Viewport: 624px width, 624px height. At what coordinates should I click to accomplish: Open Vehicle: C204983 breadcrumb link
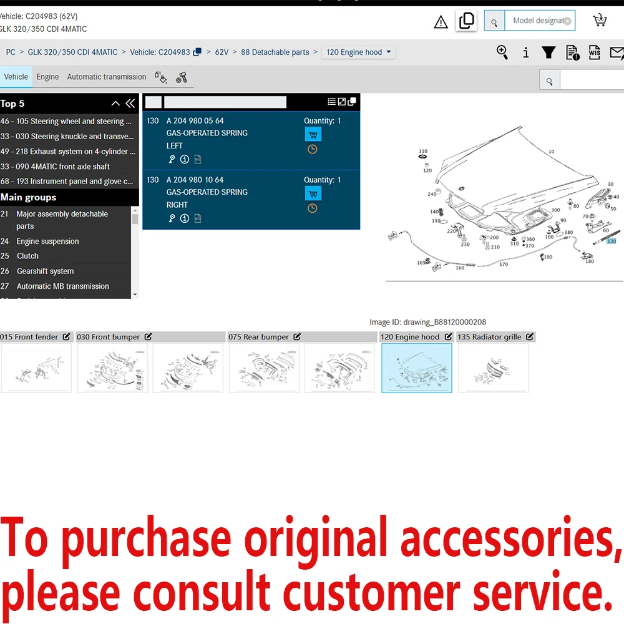160,52
